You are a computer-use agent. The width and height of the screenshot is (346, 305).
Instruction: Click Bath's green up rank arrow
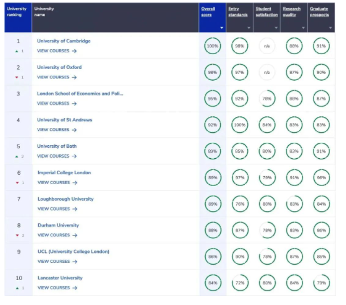point(16,156)
